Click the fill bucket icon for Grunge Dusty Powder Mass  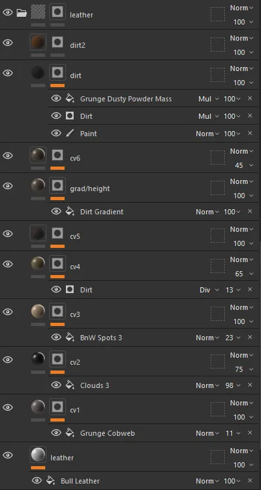pos(70,99)
